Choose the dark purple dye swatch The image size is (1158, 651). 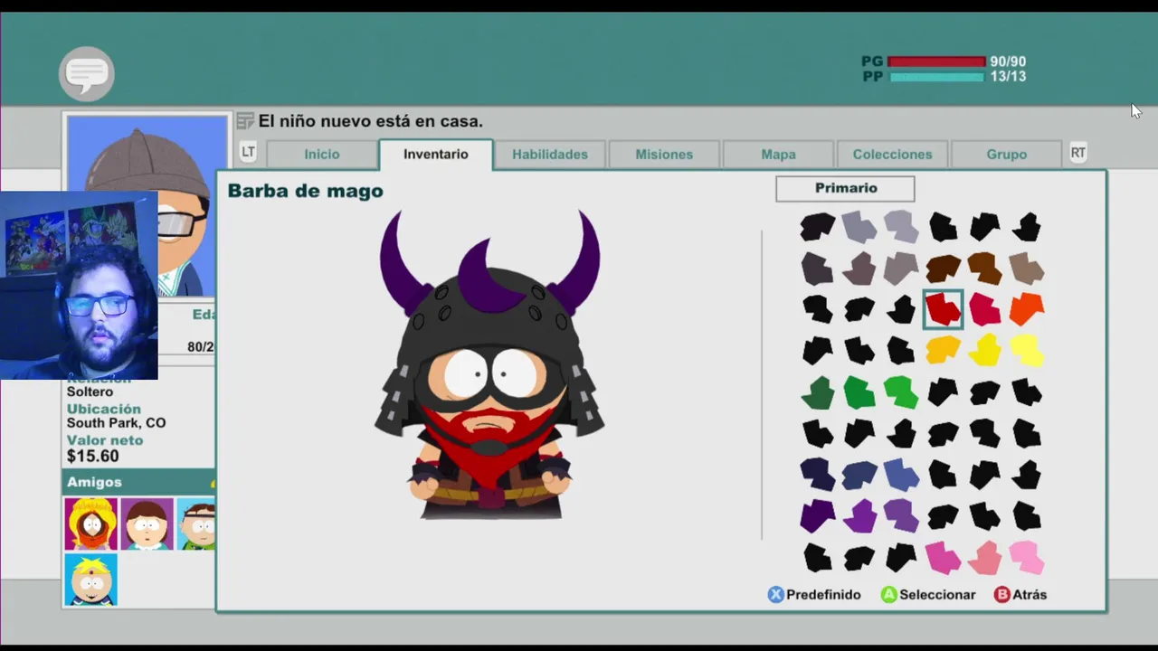pyautogui.click(x=818, y=516)
